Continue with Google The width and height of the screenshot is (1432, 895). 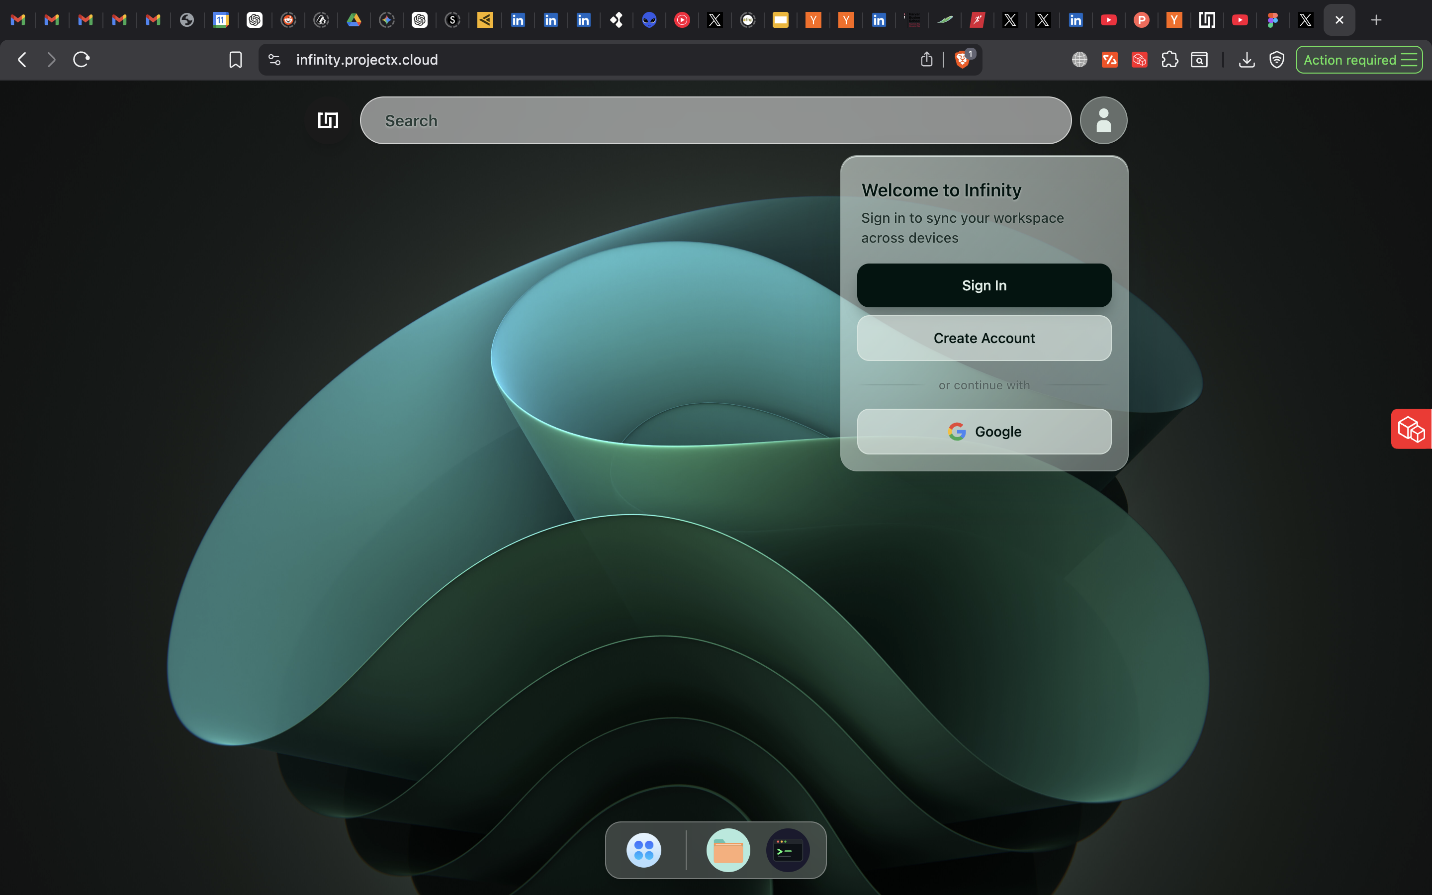(x=984, y=432)
